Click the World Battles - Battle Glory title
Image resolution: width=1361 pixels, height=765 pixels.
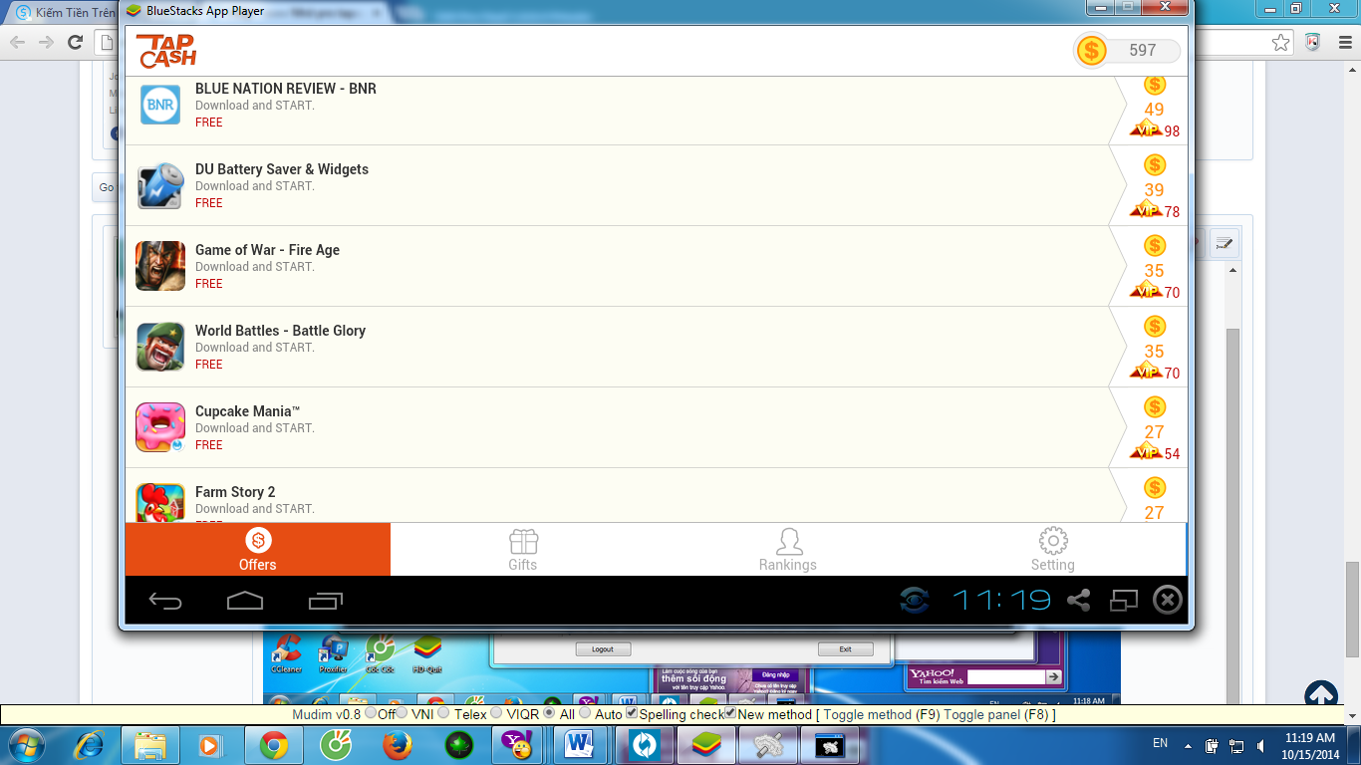(280, 331)
